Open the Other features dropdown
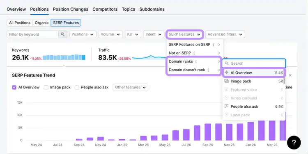 tap(131, 87)
